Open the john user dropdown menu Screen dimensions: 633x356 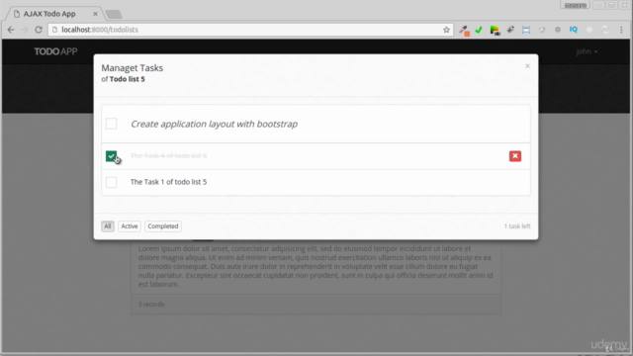click(587, 51)
